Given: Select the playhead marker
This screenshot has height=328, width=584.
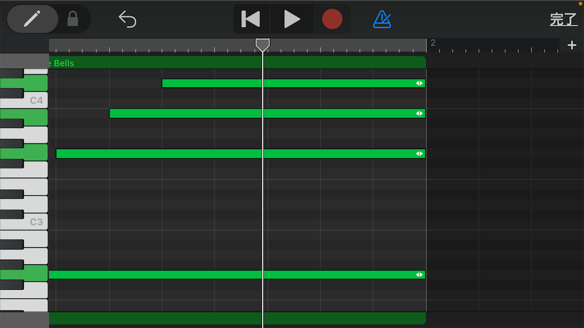Looking at the screenshot, I should [262, 45].
